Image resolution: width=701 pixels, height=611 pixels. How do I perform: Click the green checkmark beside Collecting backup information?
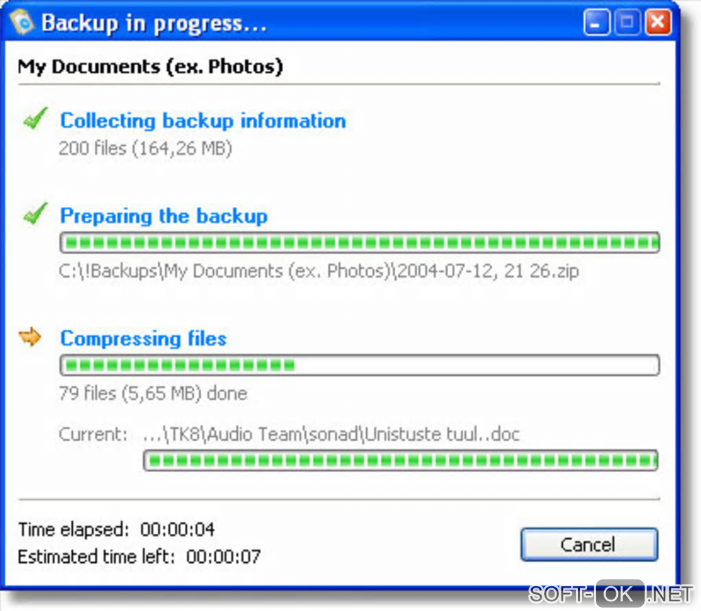tap(35, 118)
